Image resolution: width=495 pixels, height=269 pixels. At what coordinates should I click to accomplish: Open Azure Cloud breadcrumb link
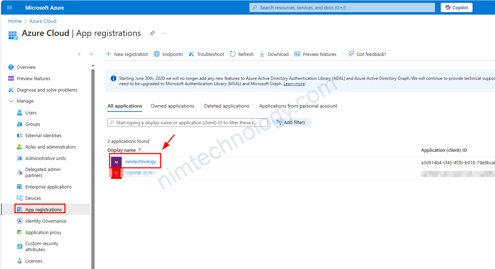43,21
